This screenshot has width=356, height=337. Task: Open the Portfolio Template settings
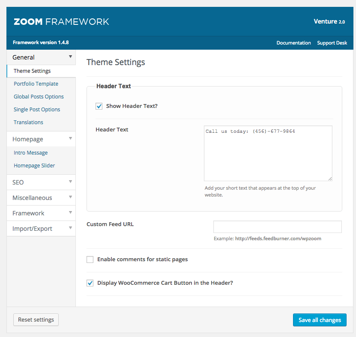point(36,84)
